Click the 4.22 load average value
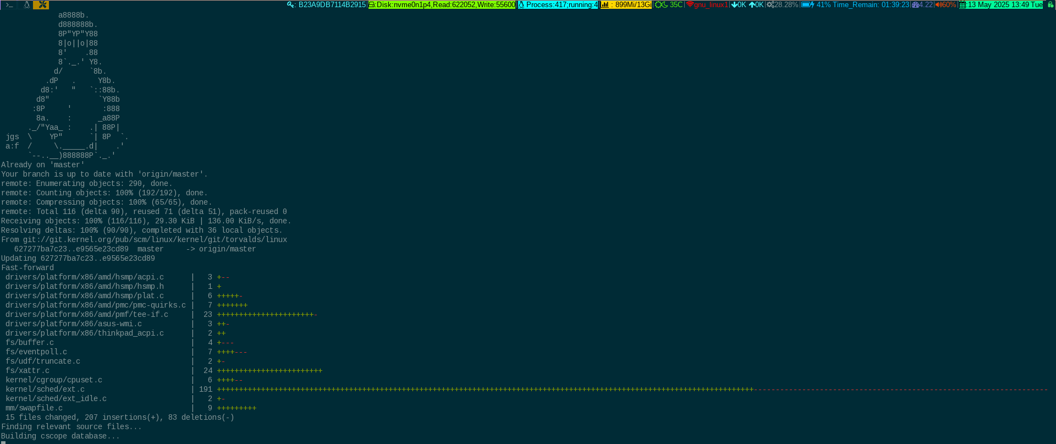 point(926,4)
